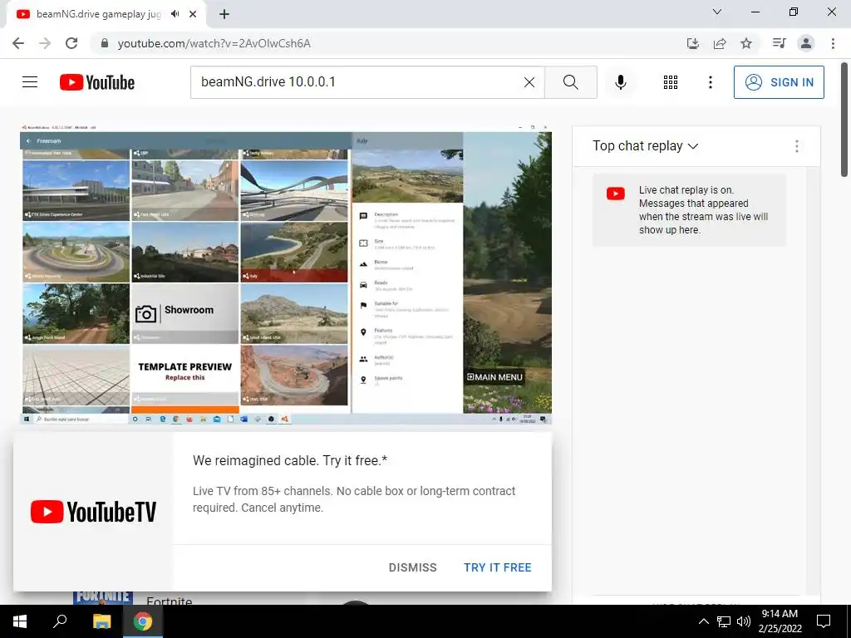
Task: Click the SIGN IN button
Action: pyautogui.click(x=779, y=82)
